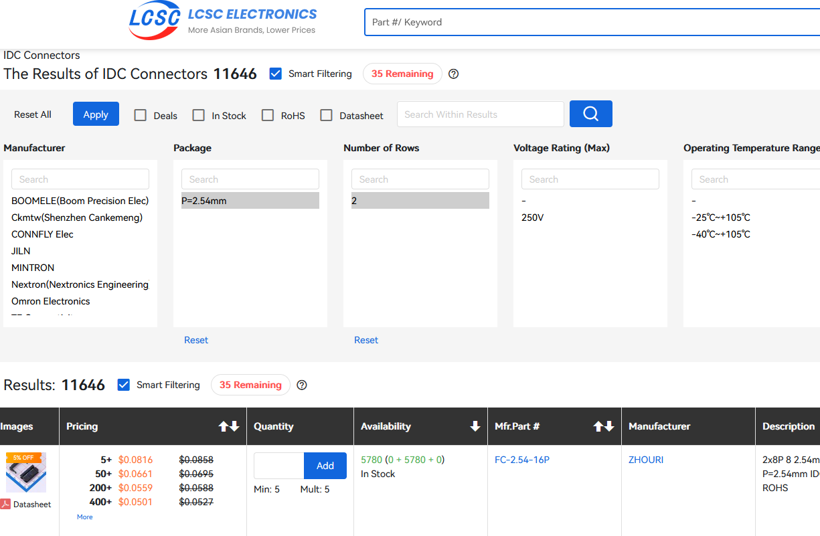Viewport: 820px width, 536px height.
Task: Focus the Part #/Keyword search box
Action: coord(592,22)
